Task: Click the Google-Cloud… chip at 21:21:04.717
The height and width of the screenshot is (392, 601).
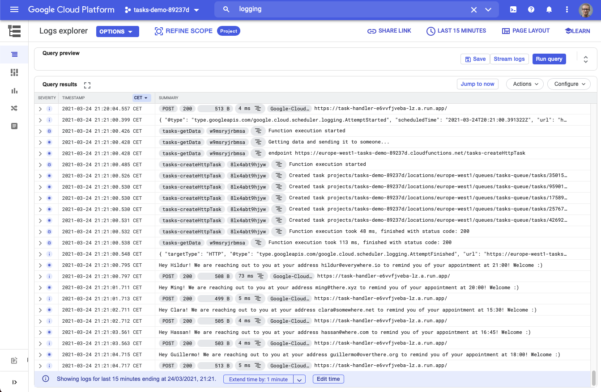Action: pos(290,366)
